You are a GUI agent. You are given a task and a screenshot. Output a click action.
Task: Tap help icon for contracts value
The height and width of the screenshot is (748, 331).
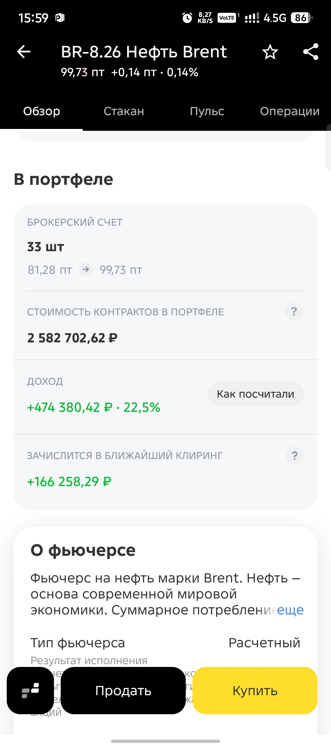[x=294, y=311]
